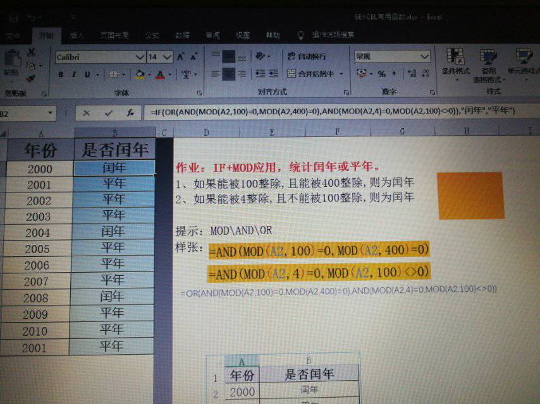
Task: Click the text orientation icon
Action: click(x=261, y=56)
